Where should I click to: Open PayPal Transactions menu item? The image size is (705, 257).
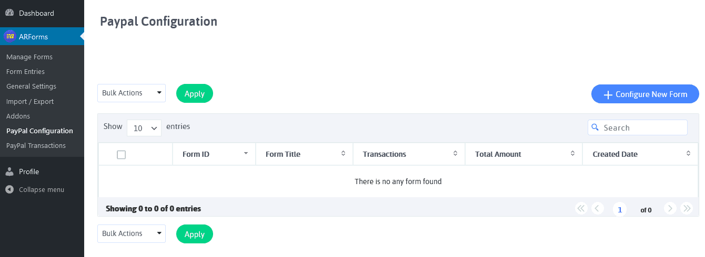click(36, 145)
